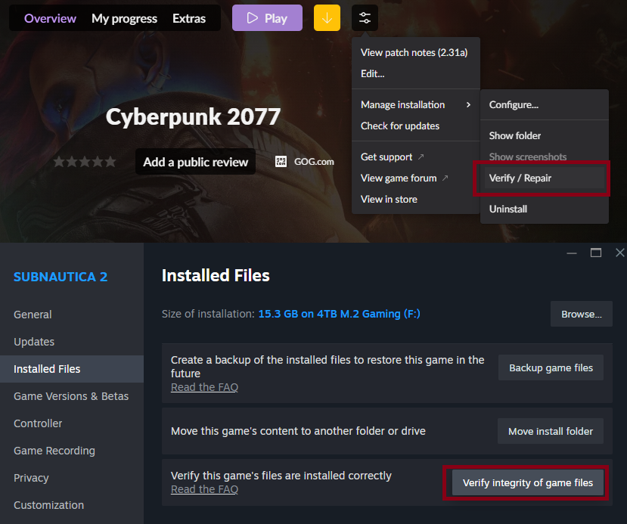Open the Customization section
Viewport: 627px width, 524px height.
[x=72, y=505]
